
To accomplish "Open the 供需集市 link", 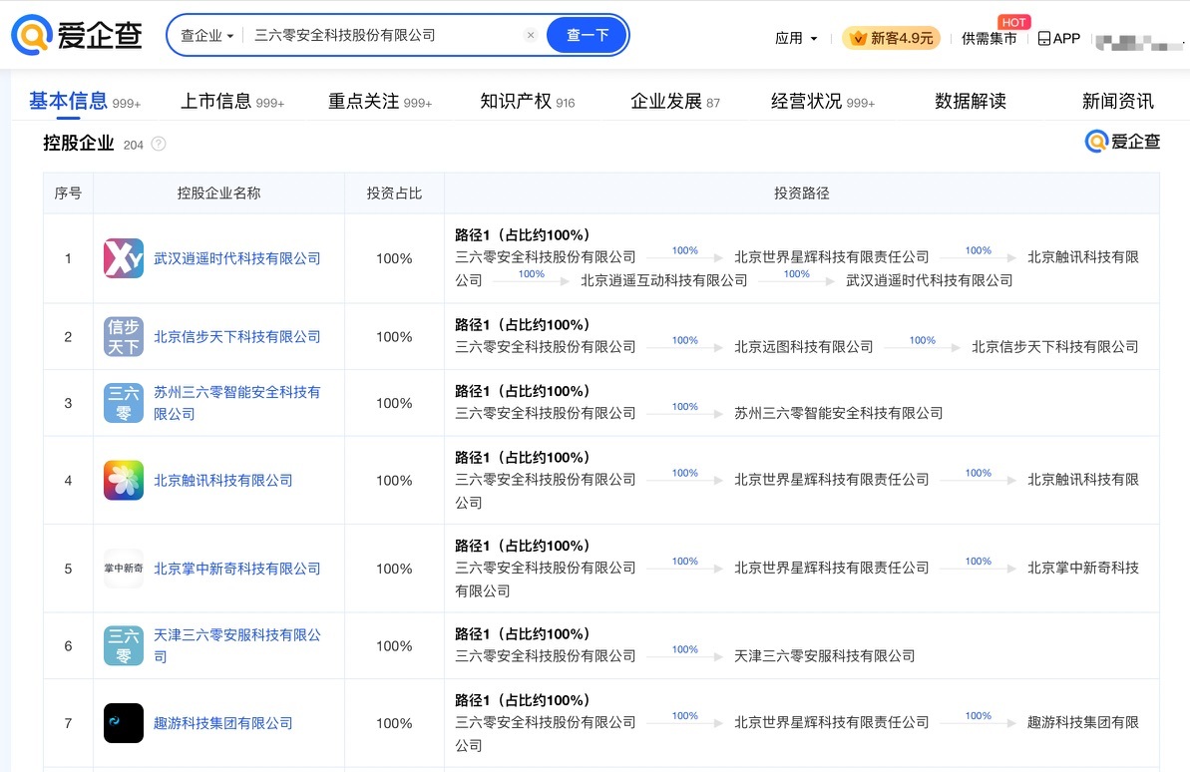I will [989, 38].
